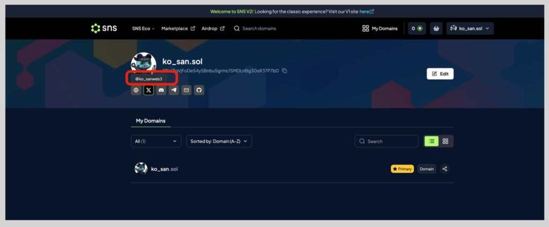Viewport: 549px width, 227px height.
Task: Follow the 'here' link to V1 site
Action: coord(367,11)
